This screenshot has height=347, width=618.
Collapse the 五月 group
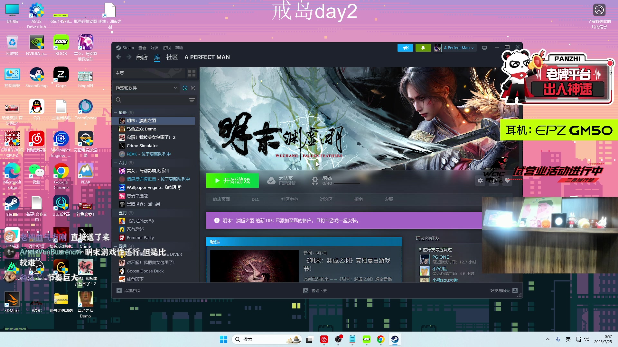(116, 213)
